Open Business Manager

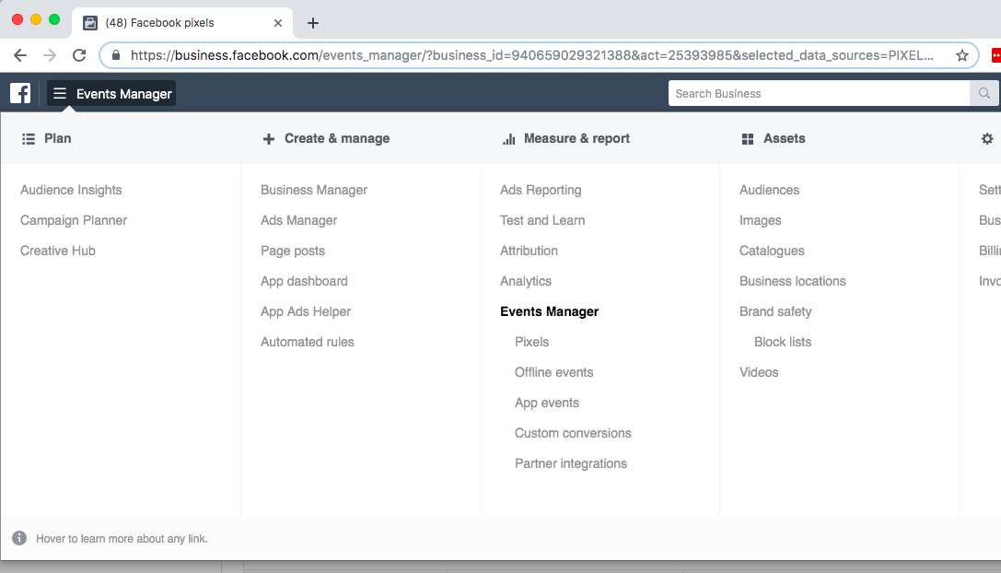pos(314,190)
